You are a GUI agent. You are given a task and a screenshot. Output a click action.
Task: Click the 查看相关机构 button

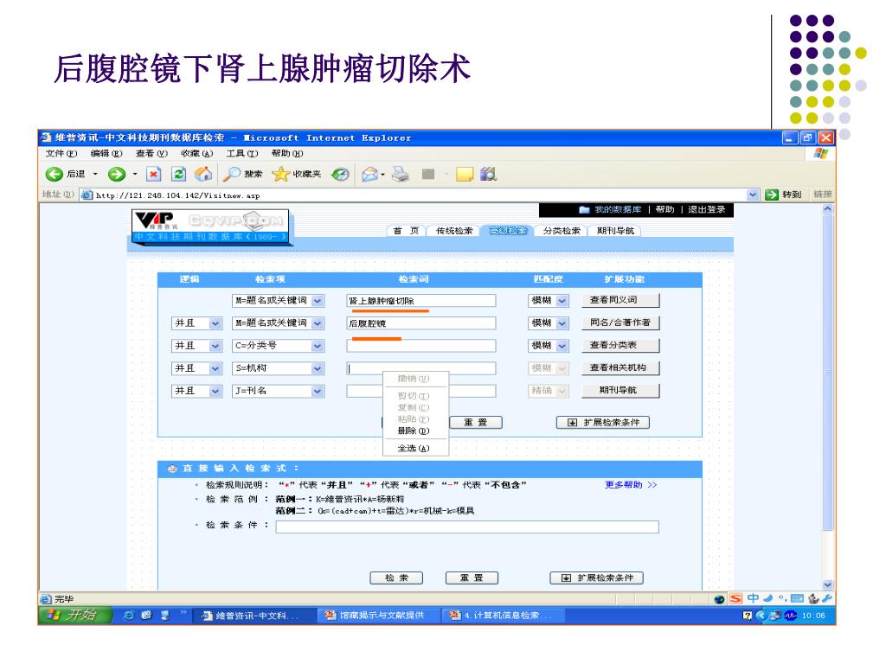pos(620,368)
